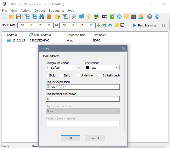This screenshot has height=148, width=170.
Task: Click the folder with funnel filter icon
Action: tap(58, 17)
